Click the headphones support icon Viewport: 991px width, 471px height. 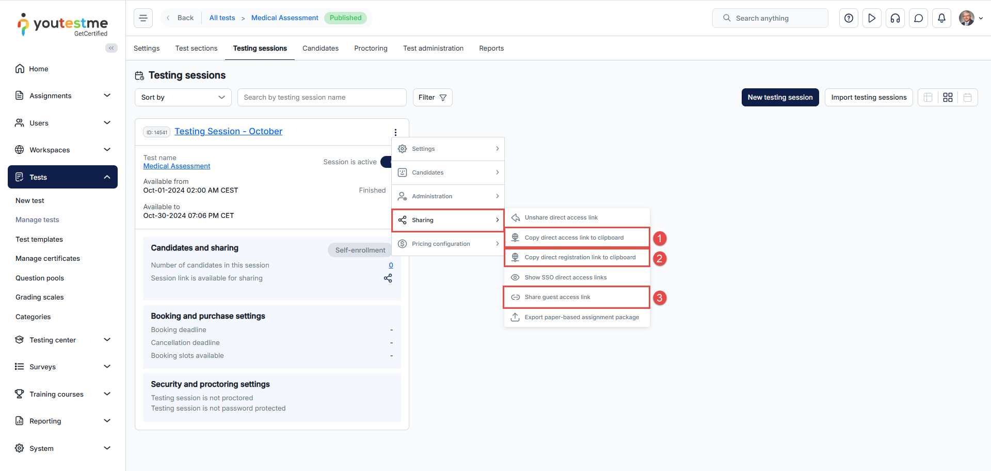coord(895,18)
